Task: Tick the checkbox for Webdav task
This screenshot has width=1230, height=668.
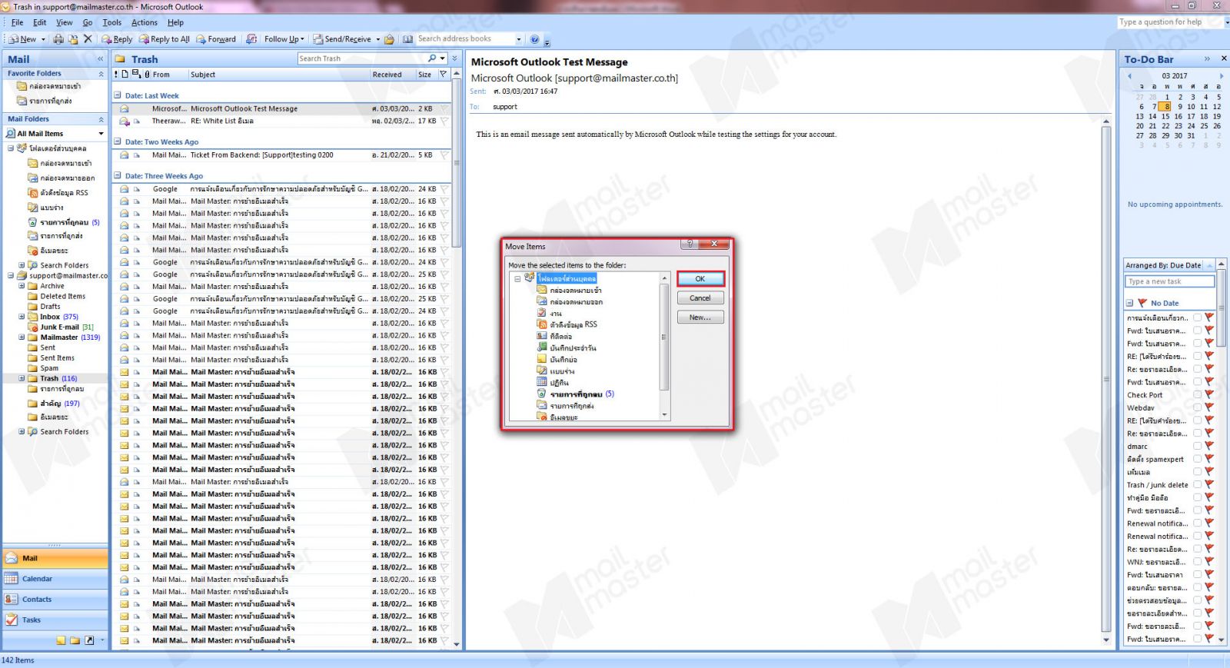Action: tap(1197, 407)
